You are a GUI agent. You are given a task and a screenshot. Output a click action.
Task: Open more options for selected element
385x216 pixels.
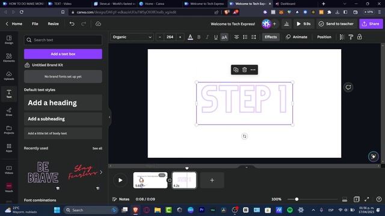point(253,70)
